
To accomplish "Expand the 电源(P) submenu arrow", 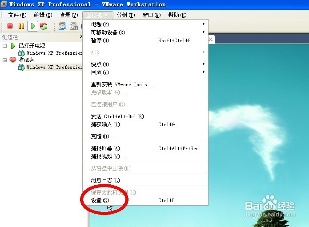I will coord(203,24).
